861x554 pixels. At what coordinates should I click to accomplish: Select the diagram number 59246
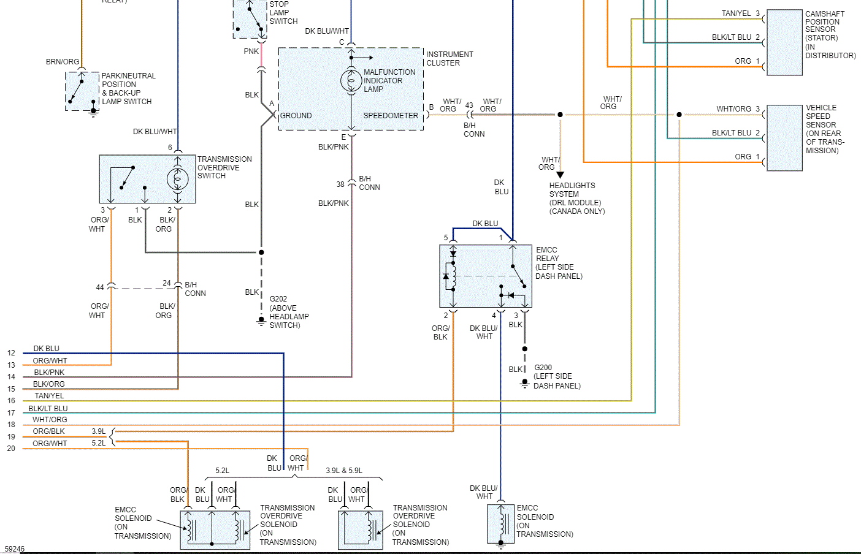pyautogui.click(x=15, y=549)
